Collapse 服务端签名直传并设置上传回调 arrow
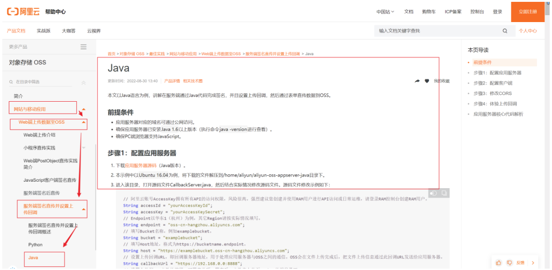 (84, 209)
